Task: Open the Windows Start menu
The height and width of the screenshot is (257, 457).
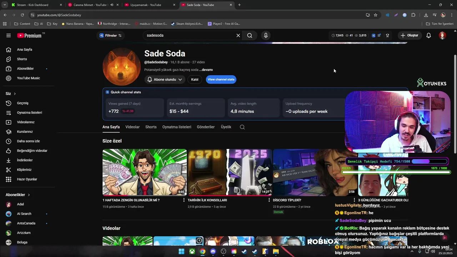Action: point(181,251)
